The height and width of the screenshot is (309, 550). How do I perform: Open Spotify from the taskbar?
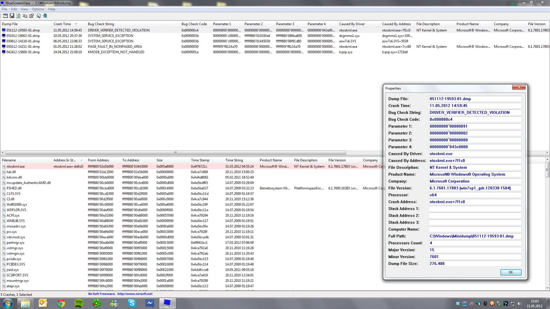point(79,303)
